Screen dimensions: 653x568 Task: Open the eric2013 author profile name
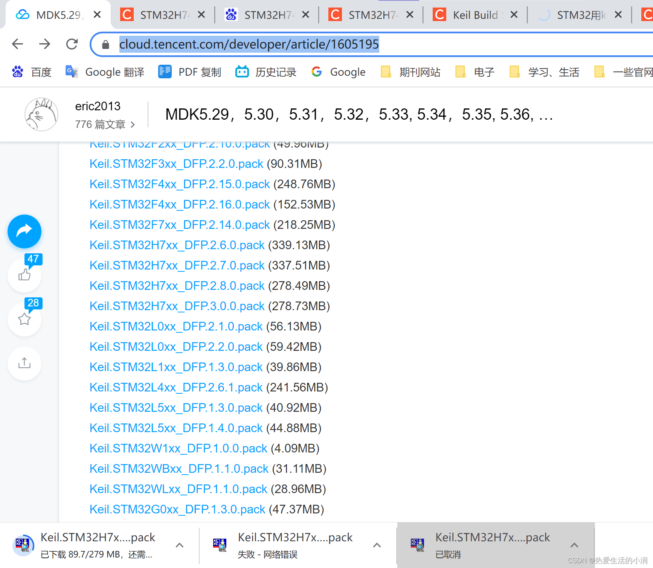click(x=98, y=106)
